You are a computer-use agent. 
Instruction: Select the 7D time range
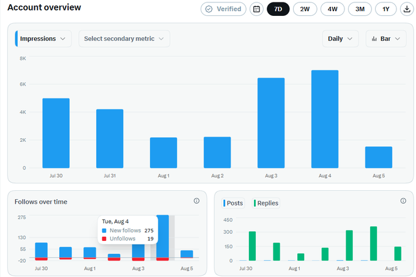(x=278, y=9)
